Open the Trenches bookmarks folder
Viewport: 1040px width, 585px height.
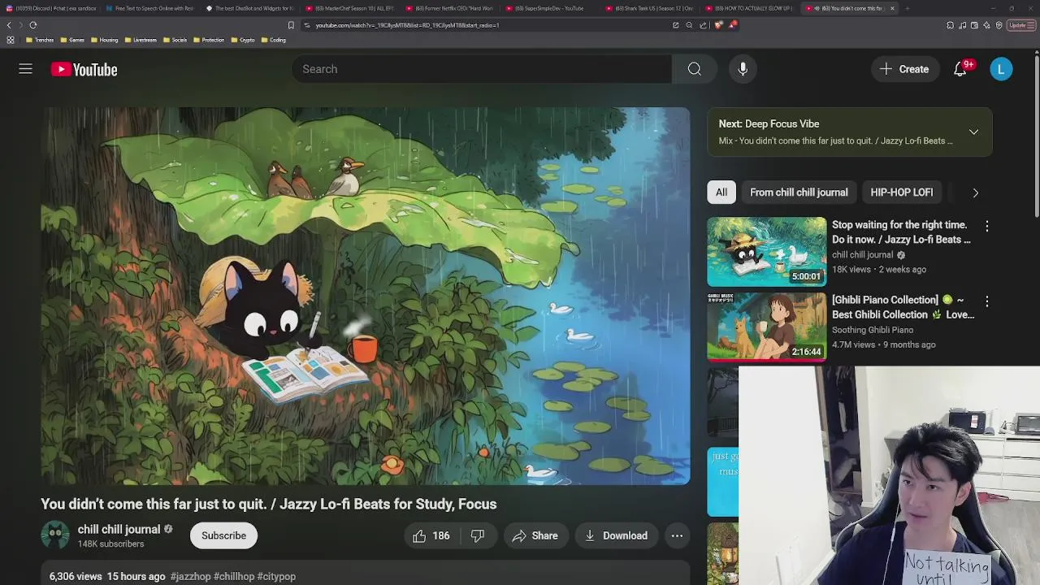[x=39, y=40]
